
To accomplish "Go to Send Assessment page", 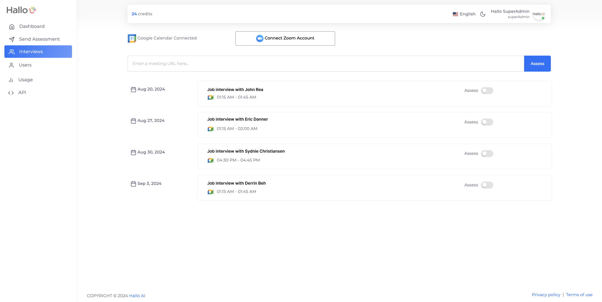I will 39,39.
